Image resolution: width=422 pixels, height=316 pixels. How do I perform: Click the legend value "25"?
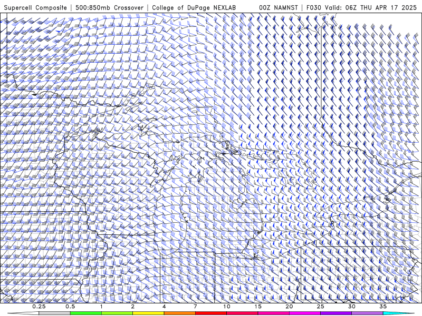321,307
